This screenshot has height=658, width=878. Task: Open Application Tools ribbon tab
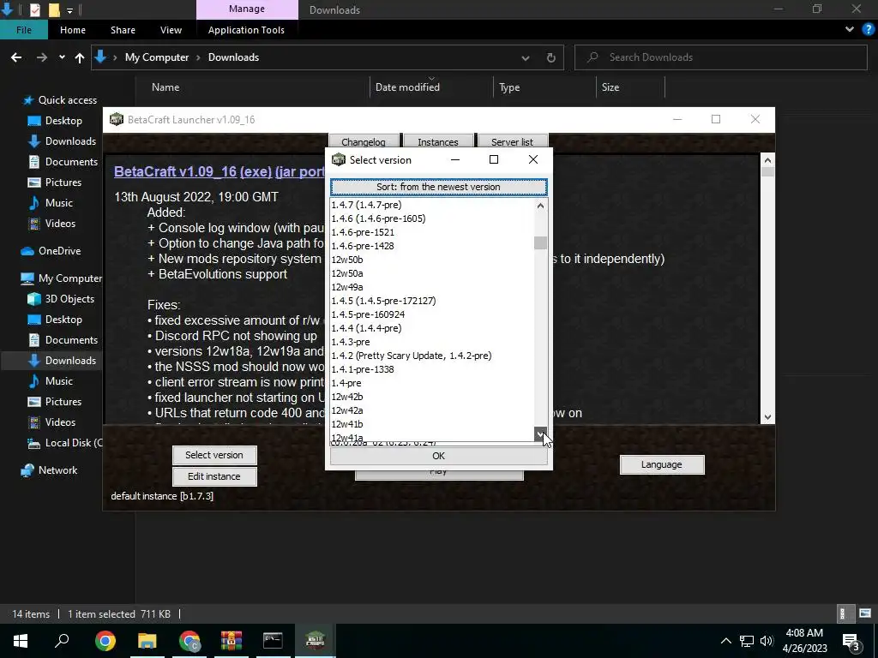pos(246,30)
